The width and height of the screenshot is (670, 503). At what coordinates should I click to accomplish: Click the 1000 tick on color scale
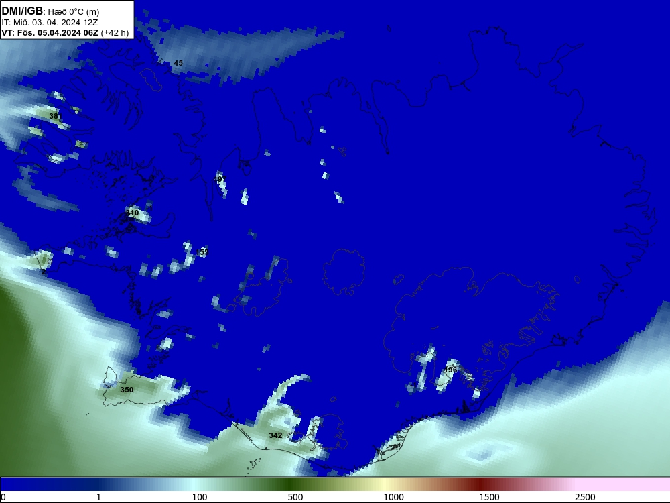[x=393, y=497]
